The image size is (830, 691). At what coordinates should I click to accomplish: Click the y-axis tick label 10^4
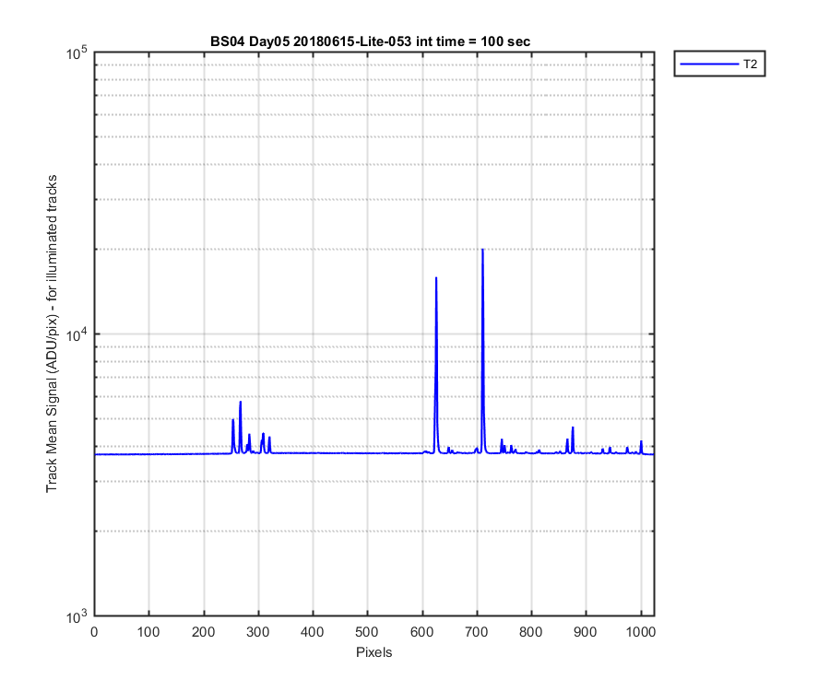[x=77, y=334]
